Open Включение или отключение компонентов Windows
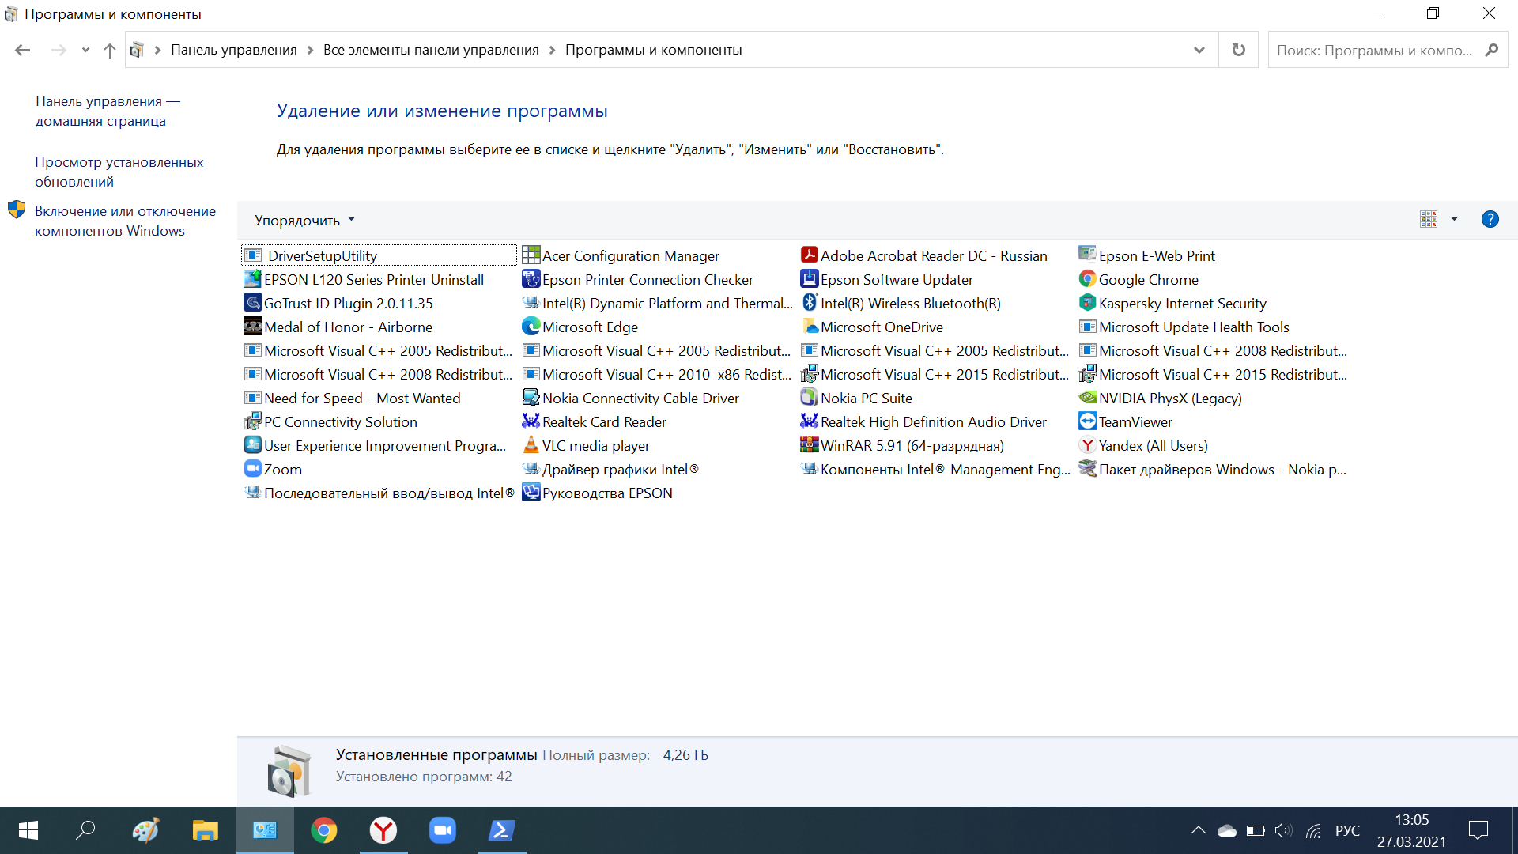This screenshot has width=1518, height=854. click(x=125, y=221)
